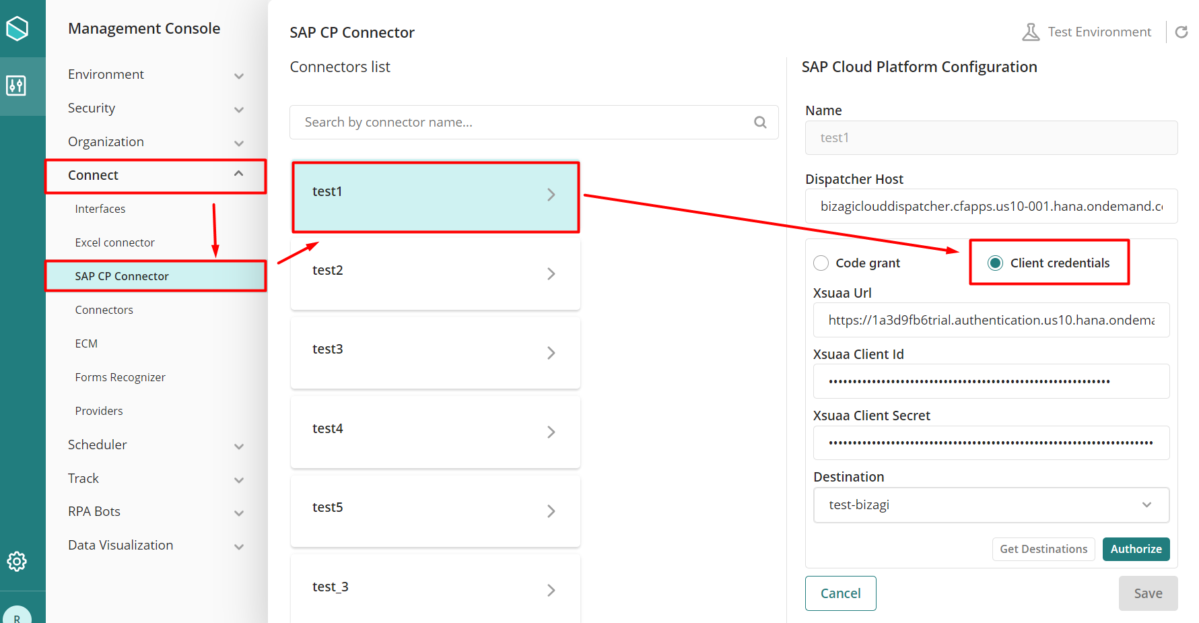Image resolution: width=1199 pixels, height=623 pixels.
Task: Click the Bizagi logo icon
Action: [17, 28]
